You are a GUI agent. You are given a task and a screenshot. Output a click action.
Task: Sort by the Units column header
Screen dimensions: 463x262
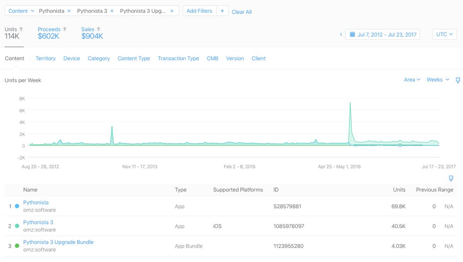pyautogui.click(x=399, y=190)
